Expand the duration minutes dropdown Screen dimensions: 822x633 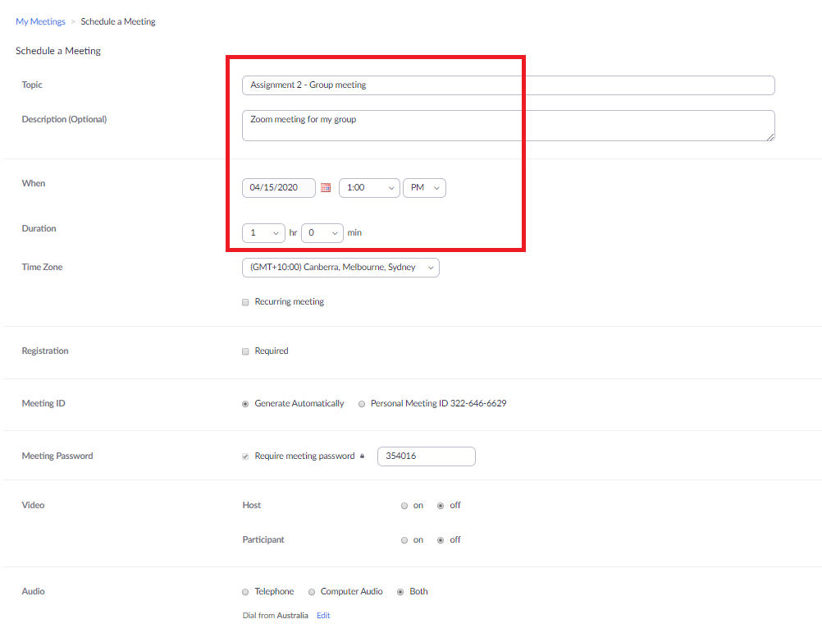(x=322, y=233)
